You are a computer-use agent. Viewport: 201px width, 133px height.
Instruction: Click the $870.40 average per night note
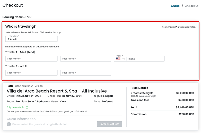click(143, 96)
